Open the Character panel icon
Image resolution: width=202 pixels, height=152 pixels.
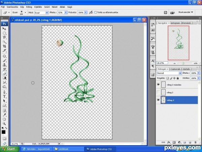point(153,61)
